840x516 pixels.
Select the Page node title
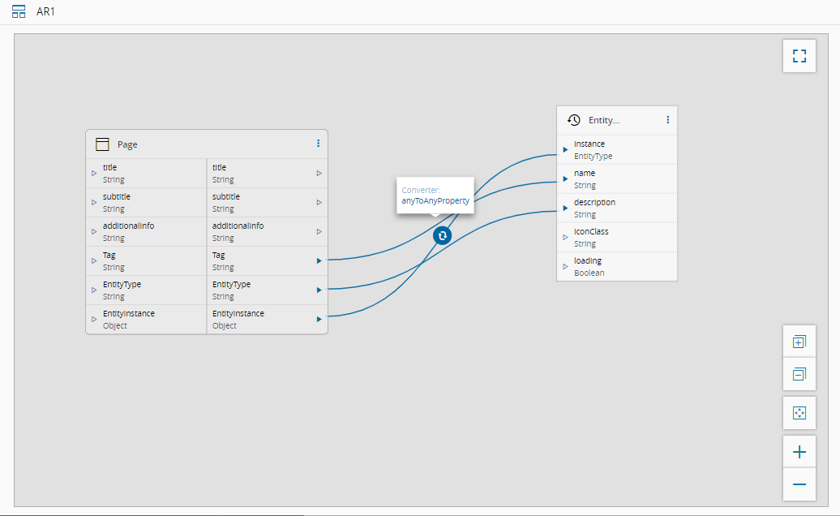tap(127, 144)
